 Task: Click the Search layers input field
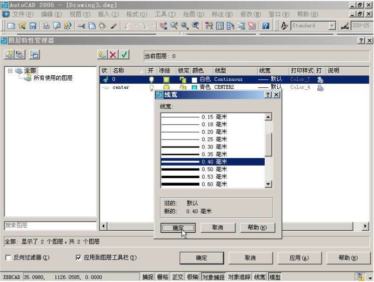(x=50, y=226)
